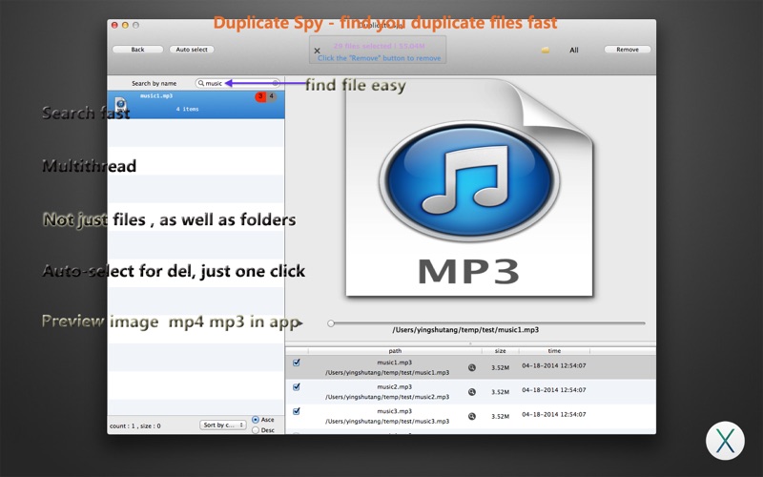Click the search magnifier icon

click(201, 83)
